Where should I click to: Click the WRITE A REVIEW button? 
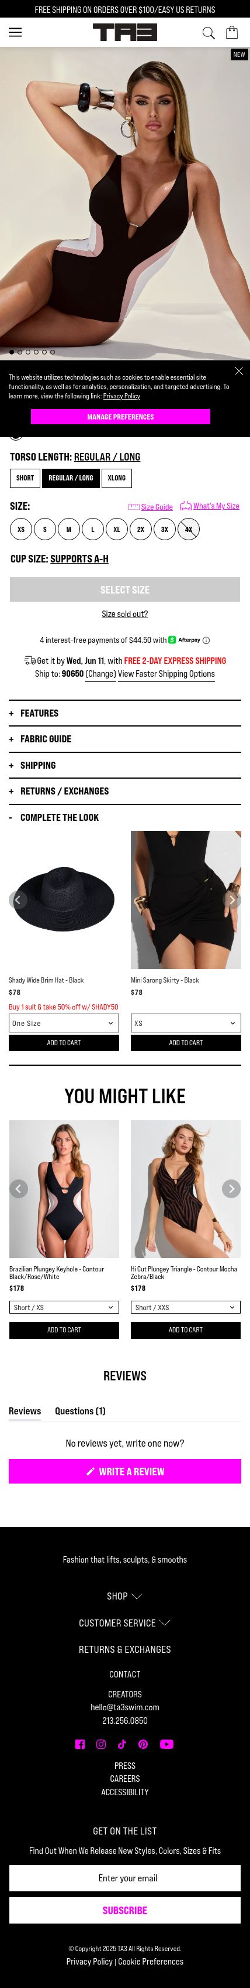pos(124,1472)
